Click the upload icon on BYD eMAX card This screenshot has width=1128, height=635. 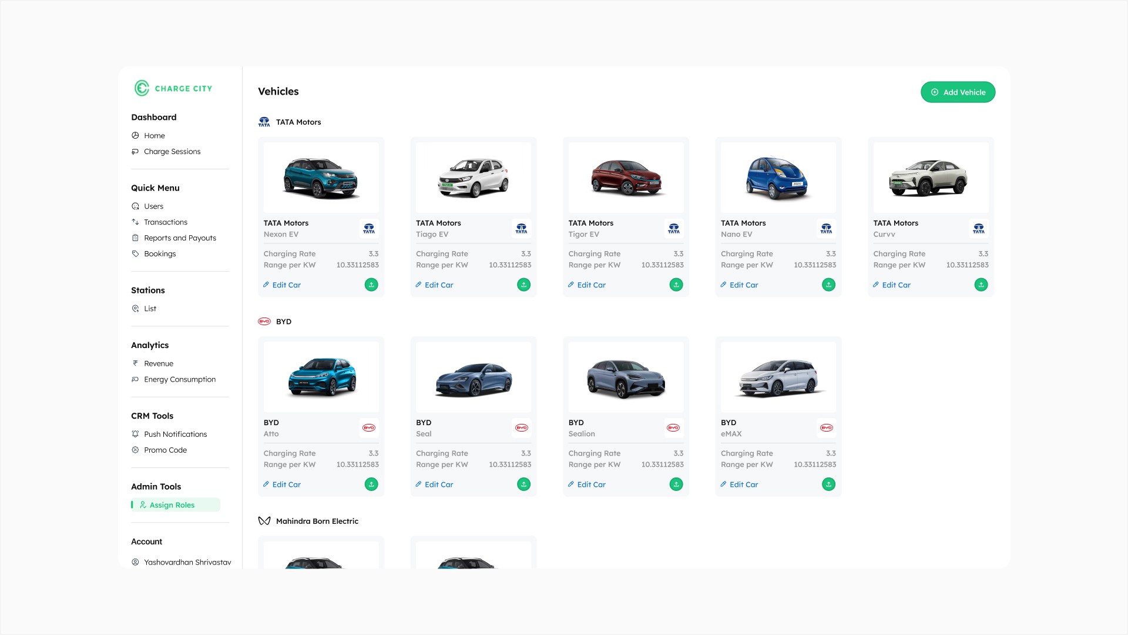828,484
